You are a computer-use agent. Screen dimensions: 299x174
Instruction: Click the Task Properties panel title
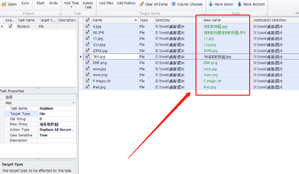pos(12,91)
